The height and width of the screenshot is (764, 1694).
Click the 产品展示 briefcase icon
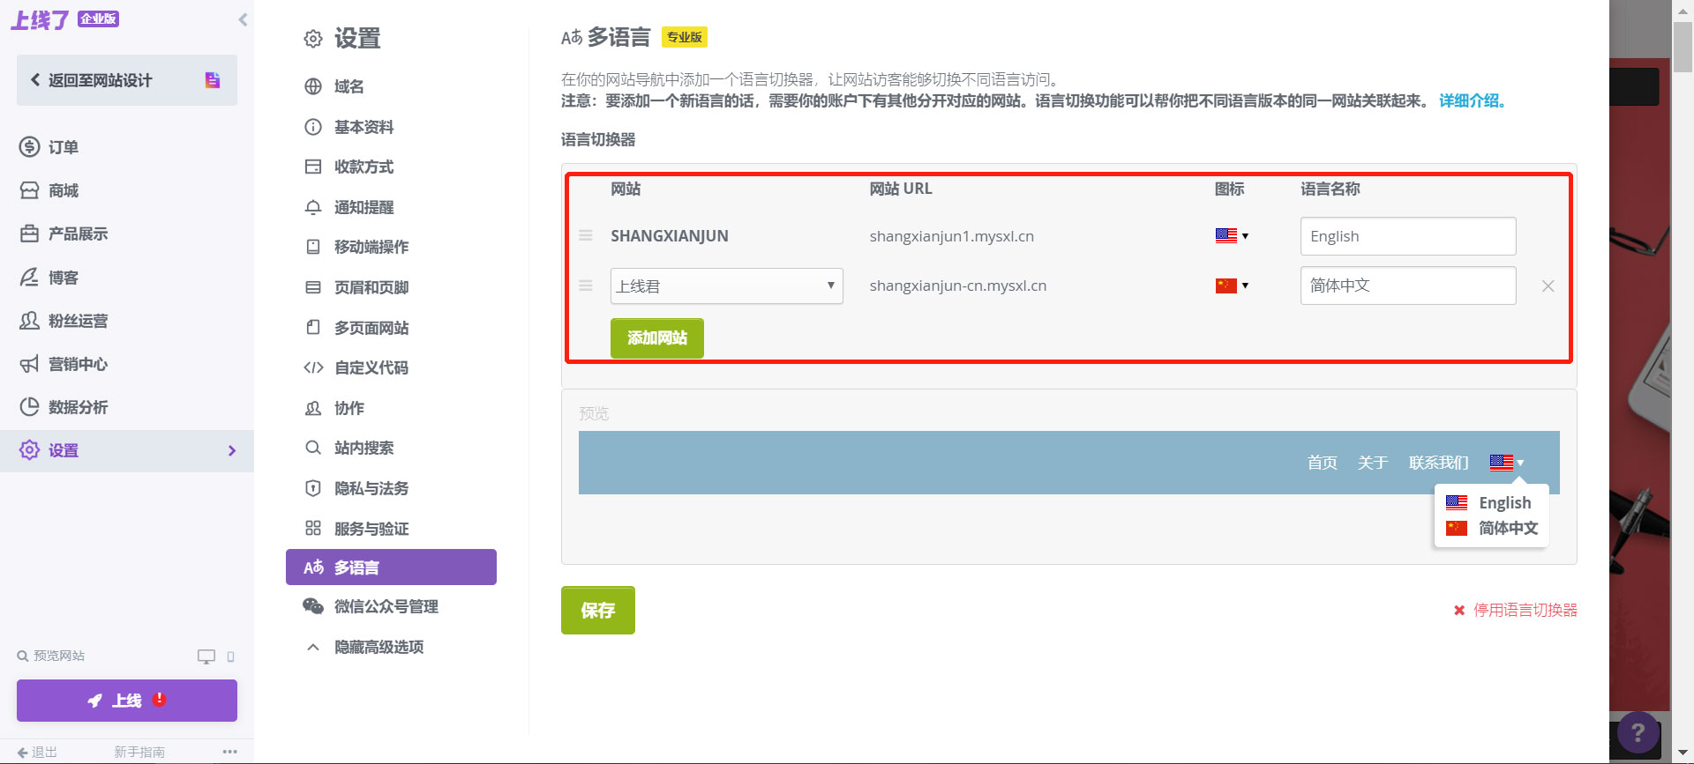tap(29, 234)
